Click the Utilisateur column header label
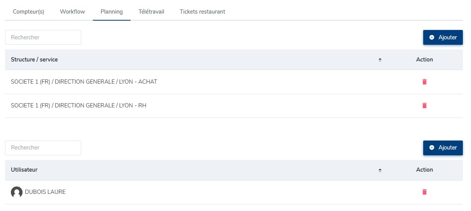This screenshot has width=471, height=211. pos(24,170)
